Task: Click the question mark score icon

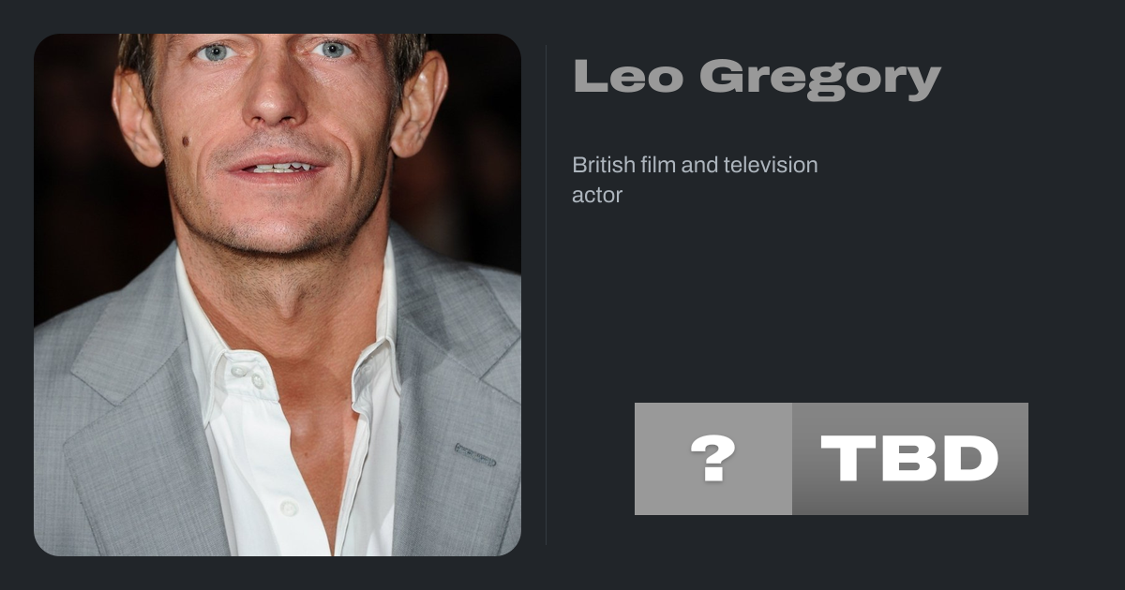Action: pyautogui.click(x=712, y=459)
